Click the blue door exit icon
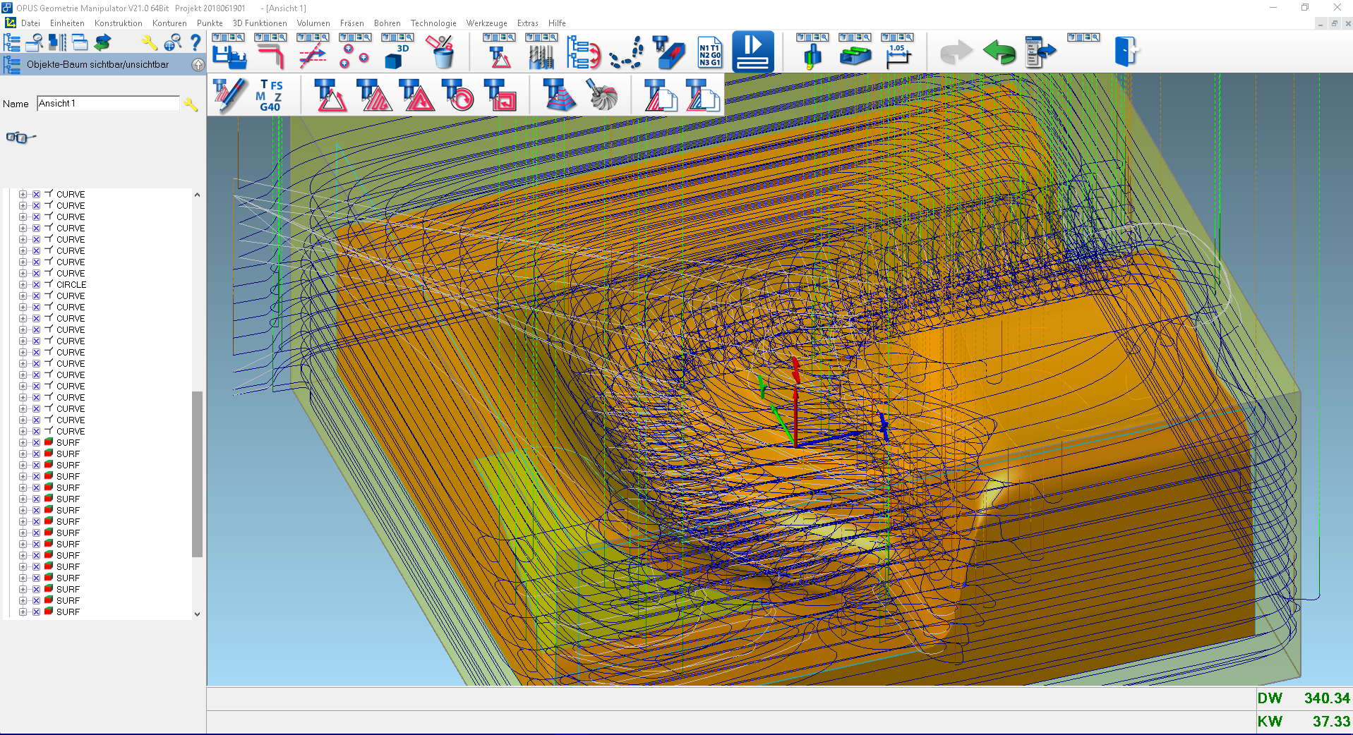This screenshot has height=735, width=1353. click(1126, 51)
